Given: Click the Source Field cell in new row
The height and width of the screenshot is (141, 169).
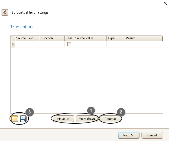Looking at the screenshot, I should pos(27,44).
